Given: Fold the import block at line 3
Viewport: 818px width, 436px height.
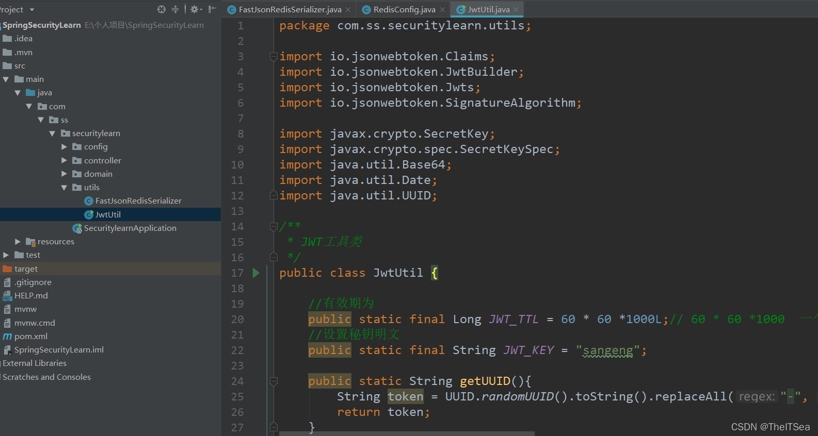Looking at the screenshot, I should point(274,57).
